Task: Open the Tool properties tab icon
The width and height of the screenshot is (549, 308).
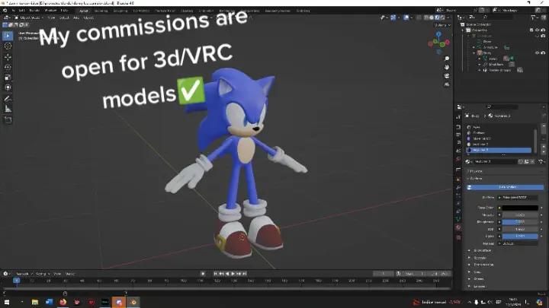Action: 458,117
